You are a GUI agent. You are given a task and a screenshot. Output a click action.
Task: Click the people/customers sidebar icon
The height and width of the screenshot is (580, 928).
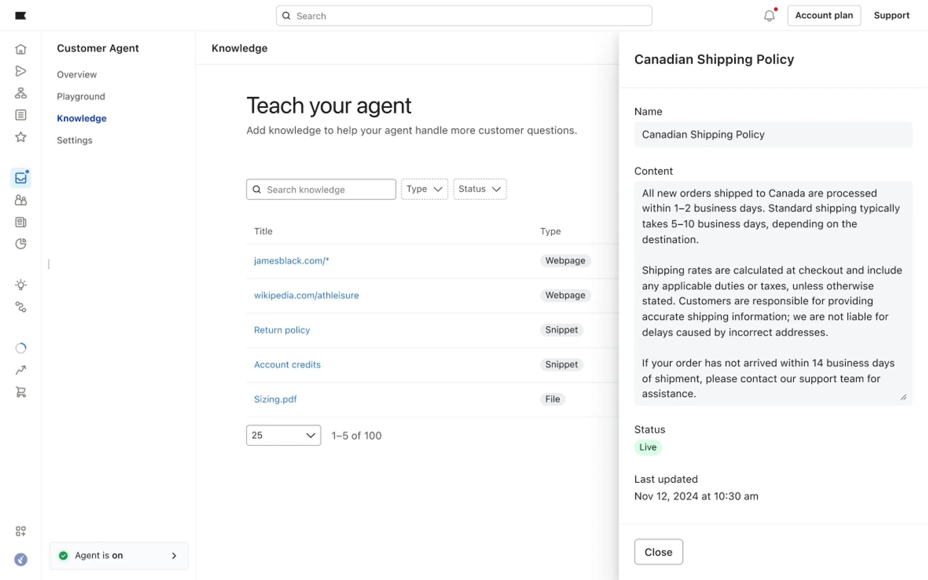(21, 200)
